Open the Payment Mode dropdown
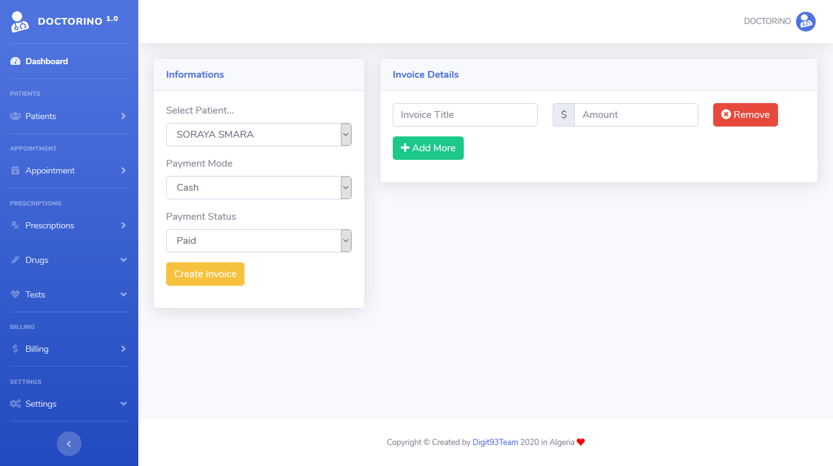The image size is (833, 466). tap(259, 188)
